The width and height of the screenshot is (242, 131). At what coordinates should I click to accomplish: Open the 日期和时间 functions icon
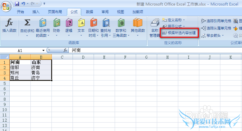pyautogui.click(x=94, y=23)
